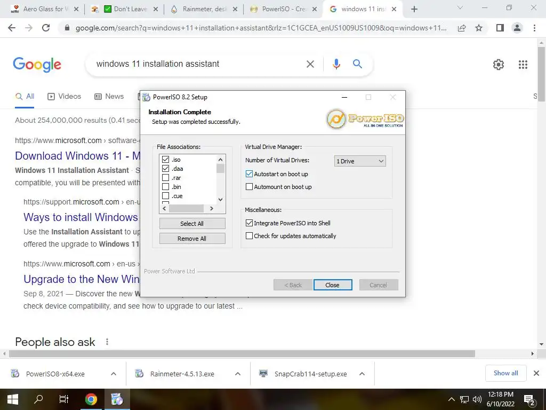Screen dimensions: 546x410
Task: Open Chrome profile icon
Action: point(517,28)
